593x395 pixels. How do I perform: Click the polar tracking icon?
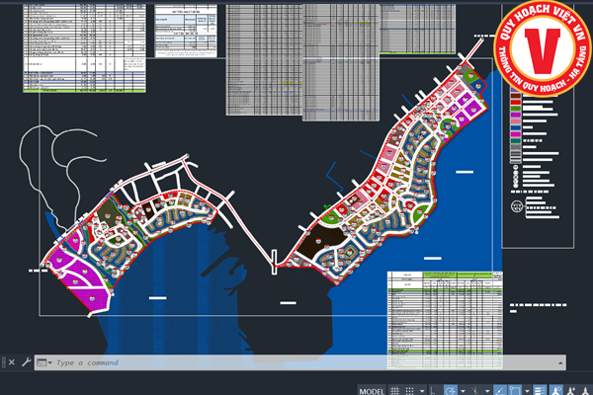[451, 390]
